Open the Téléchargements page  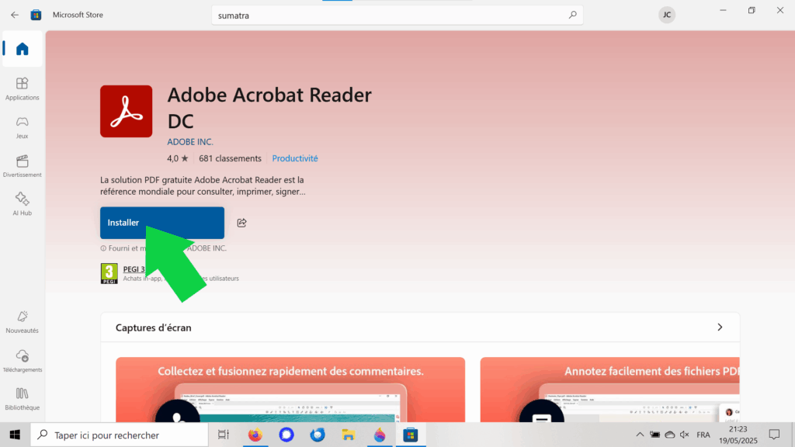coord(22,360)
